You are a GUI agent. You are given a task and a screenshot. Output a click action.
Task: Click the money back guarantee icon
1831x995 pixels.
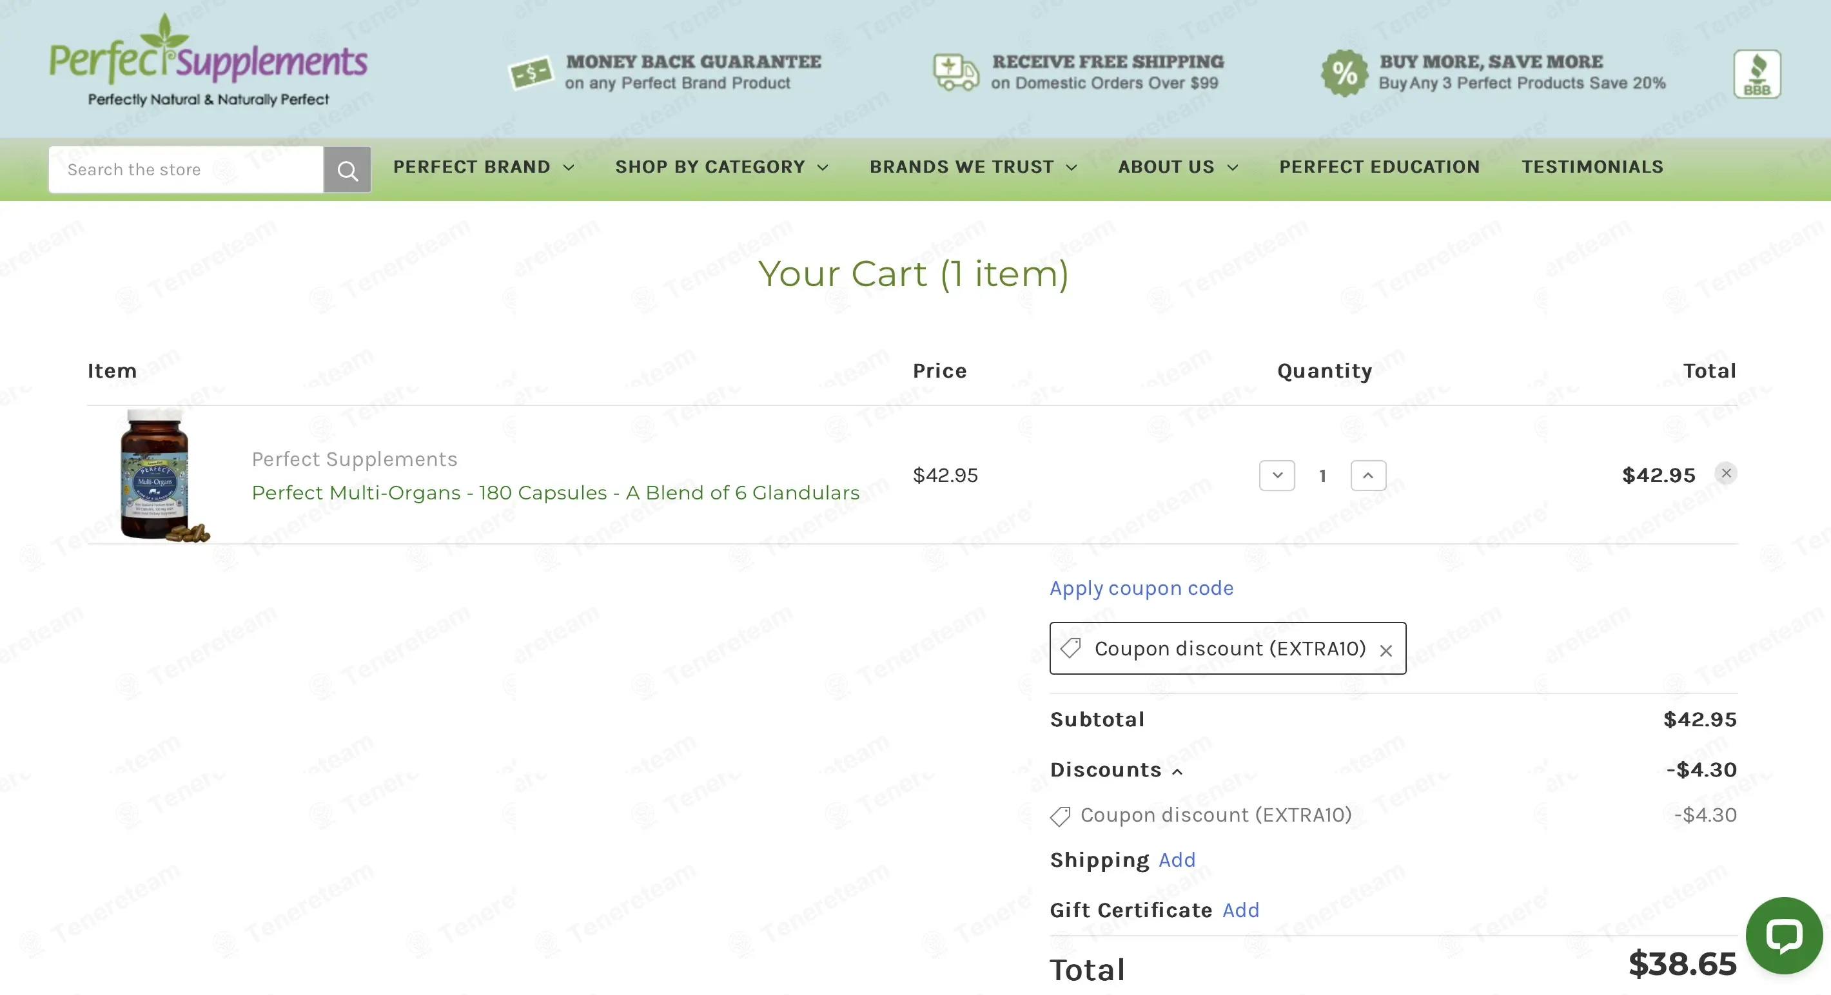tap(531, 72)
